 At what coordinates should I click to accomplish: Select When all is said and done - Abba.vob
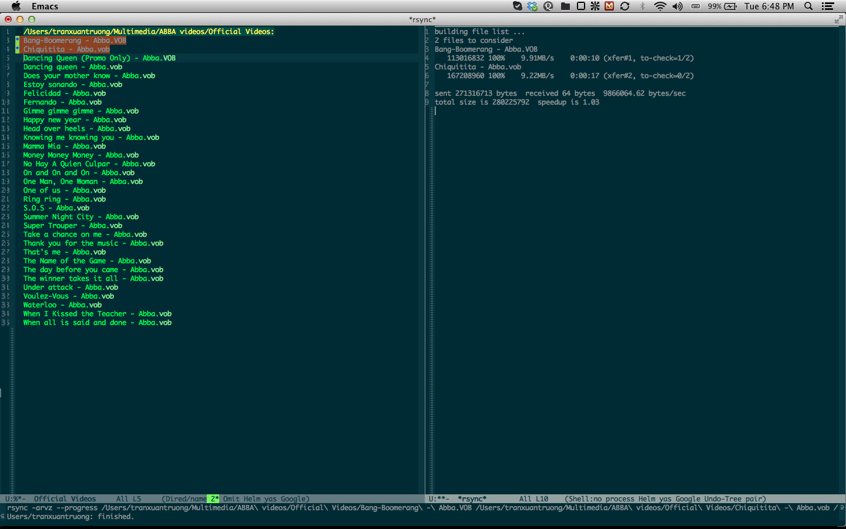pyautogui.click(x=98, y=323)
